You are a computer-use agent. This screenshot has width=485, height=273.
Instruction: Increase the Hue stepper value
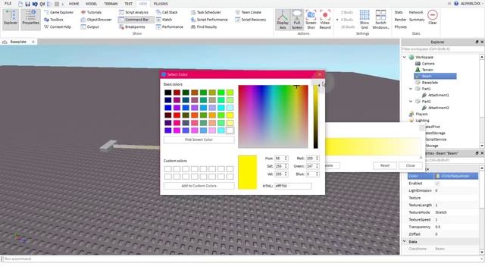tap(286, 157)
